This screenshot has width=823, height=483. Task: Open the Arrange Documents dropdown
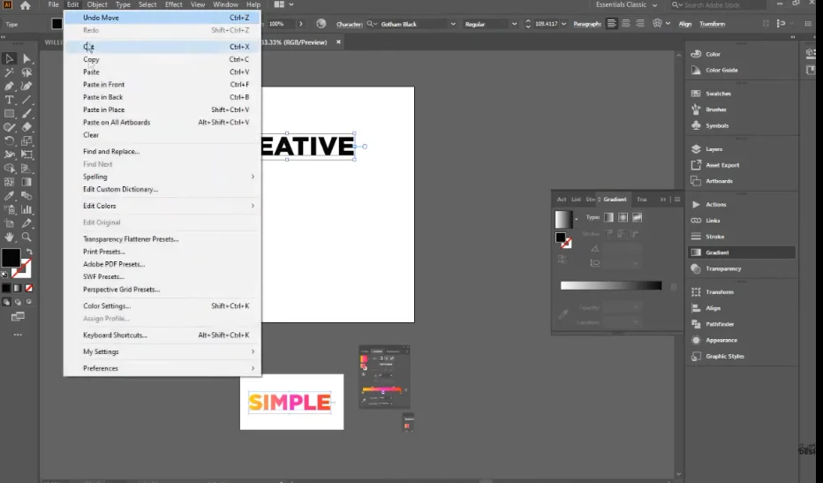pos(283,4)
